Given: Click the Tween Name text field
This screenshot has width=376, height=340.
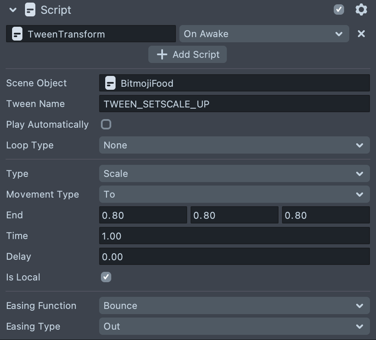Looking at the screenshot, I should pyautogui.click(x=234, y=104).
